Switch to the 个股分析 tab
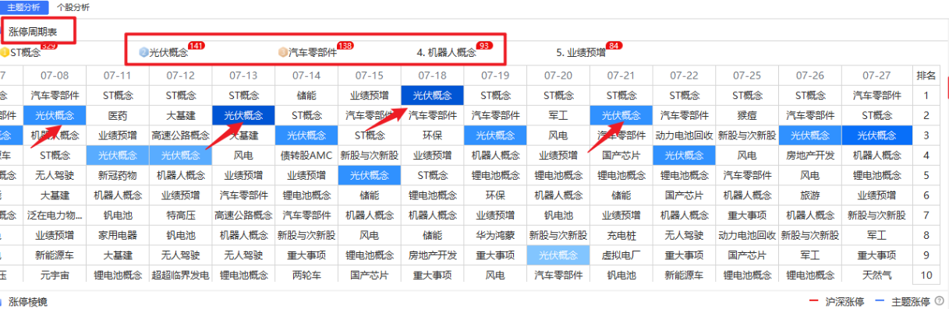The image size is (949, 309). pos(73,7)
